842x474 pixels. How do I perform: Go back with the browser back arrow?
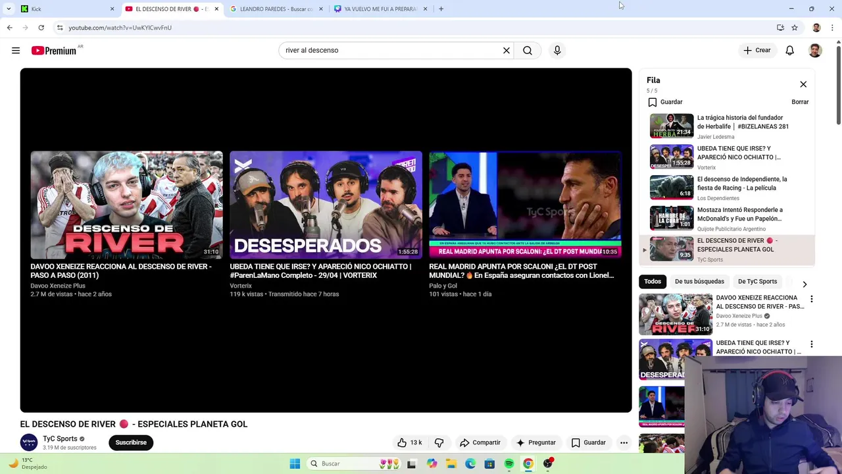coord(9,28)
